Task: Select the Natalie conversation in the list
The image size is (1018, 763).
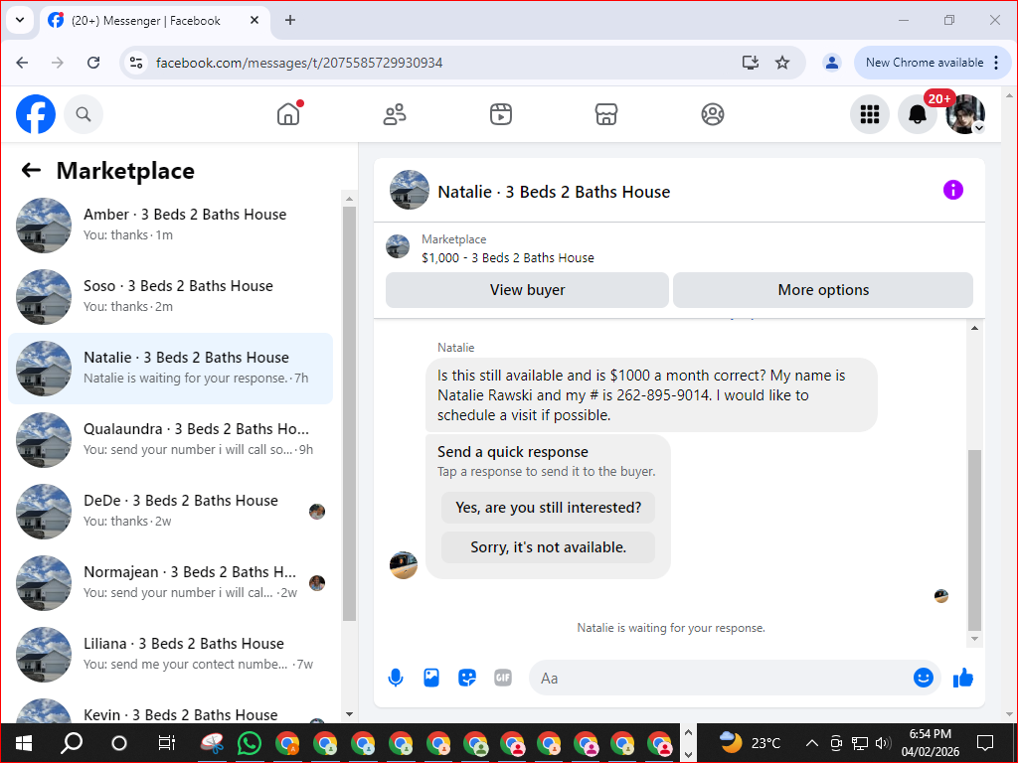Action: tap(171, 369)
